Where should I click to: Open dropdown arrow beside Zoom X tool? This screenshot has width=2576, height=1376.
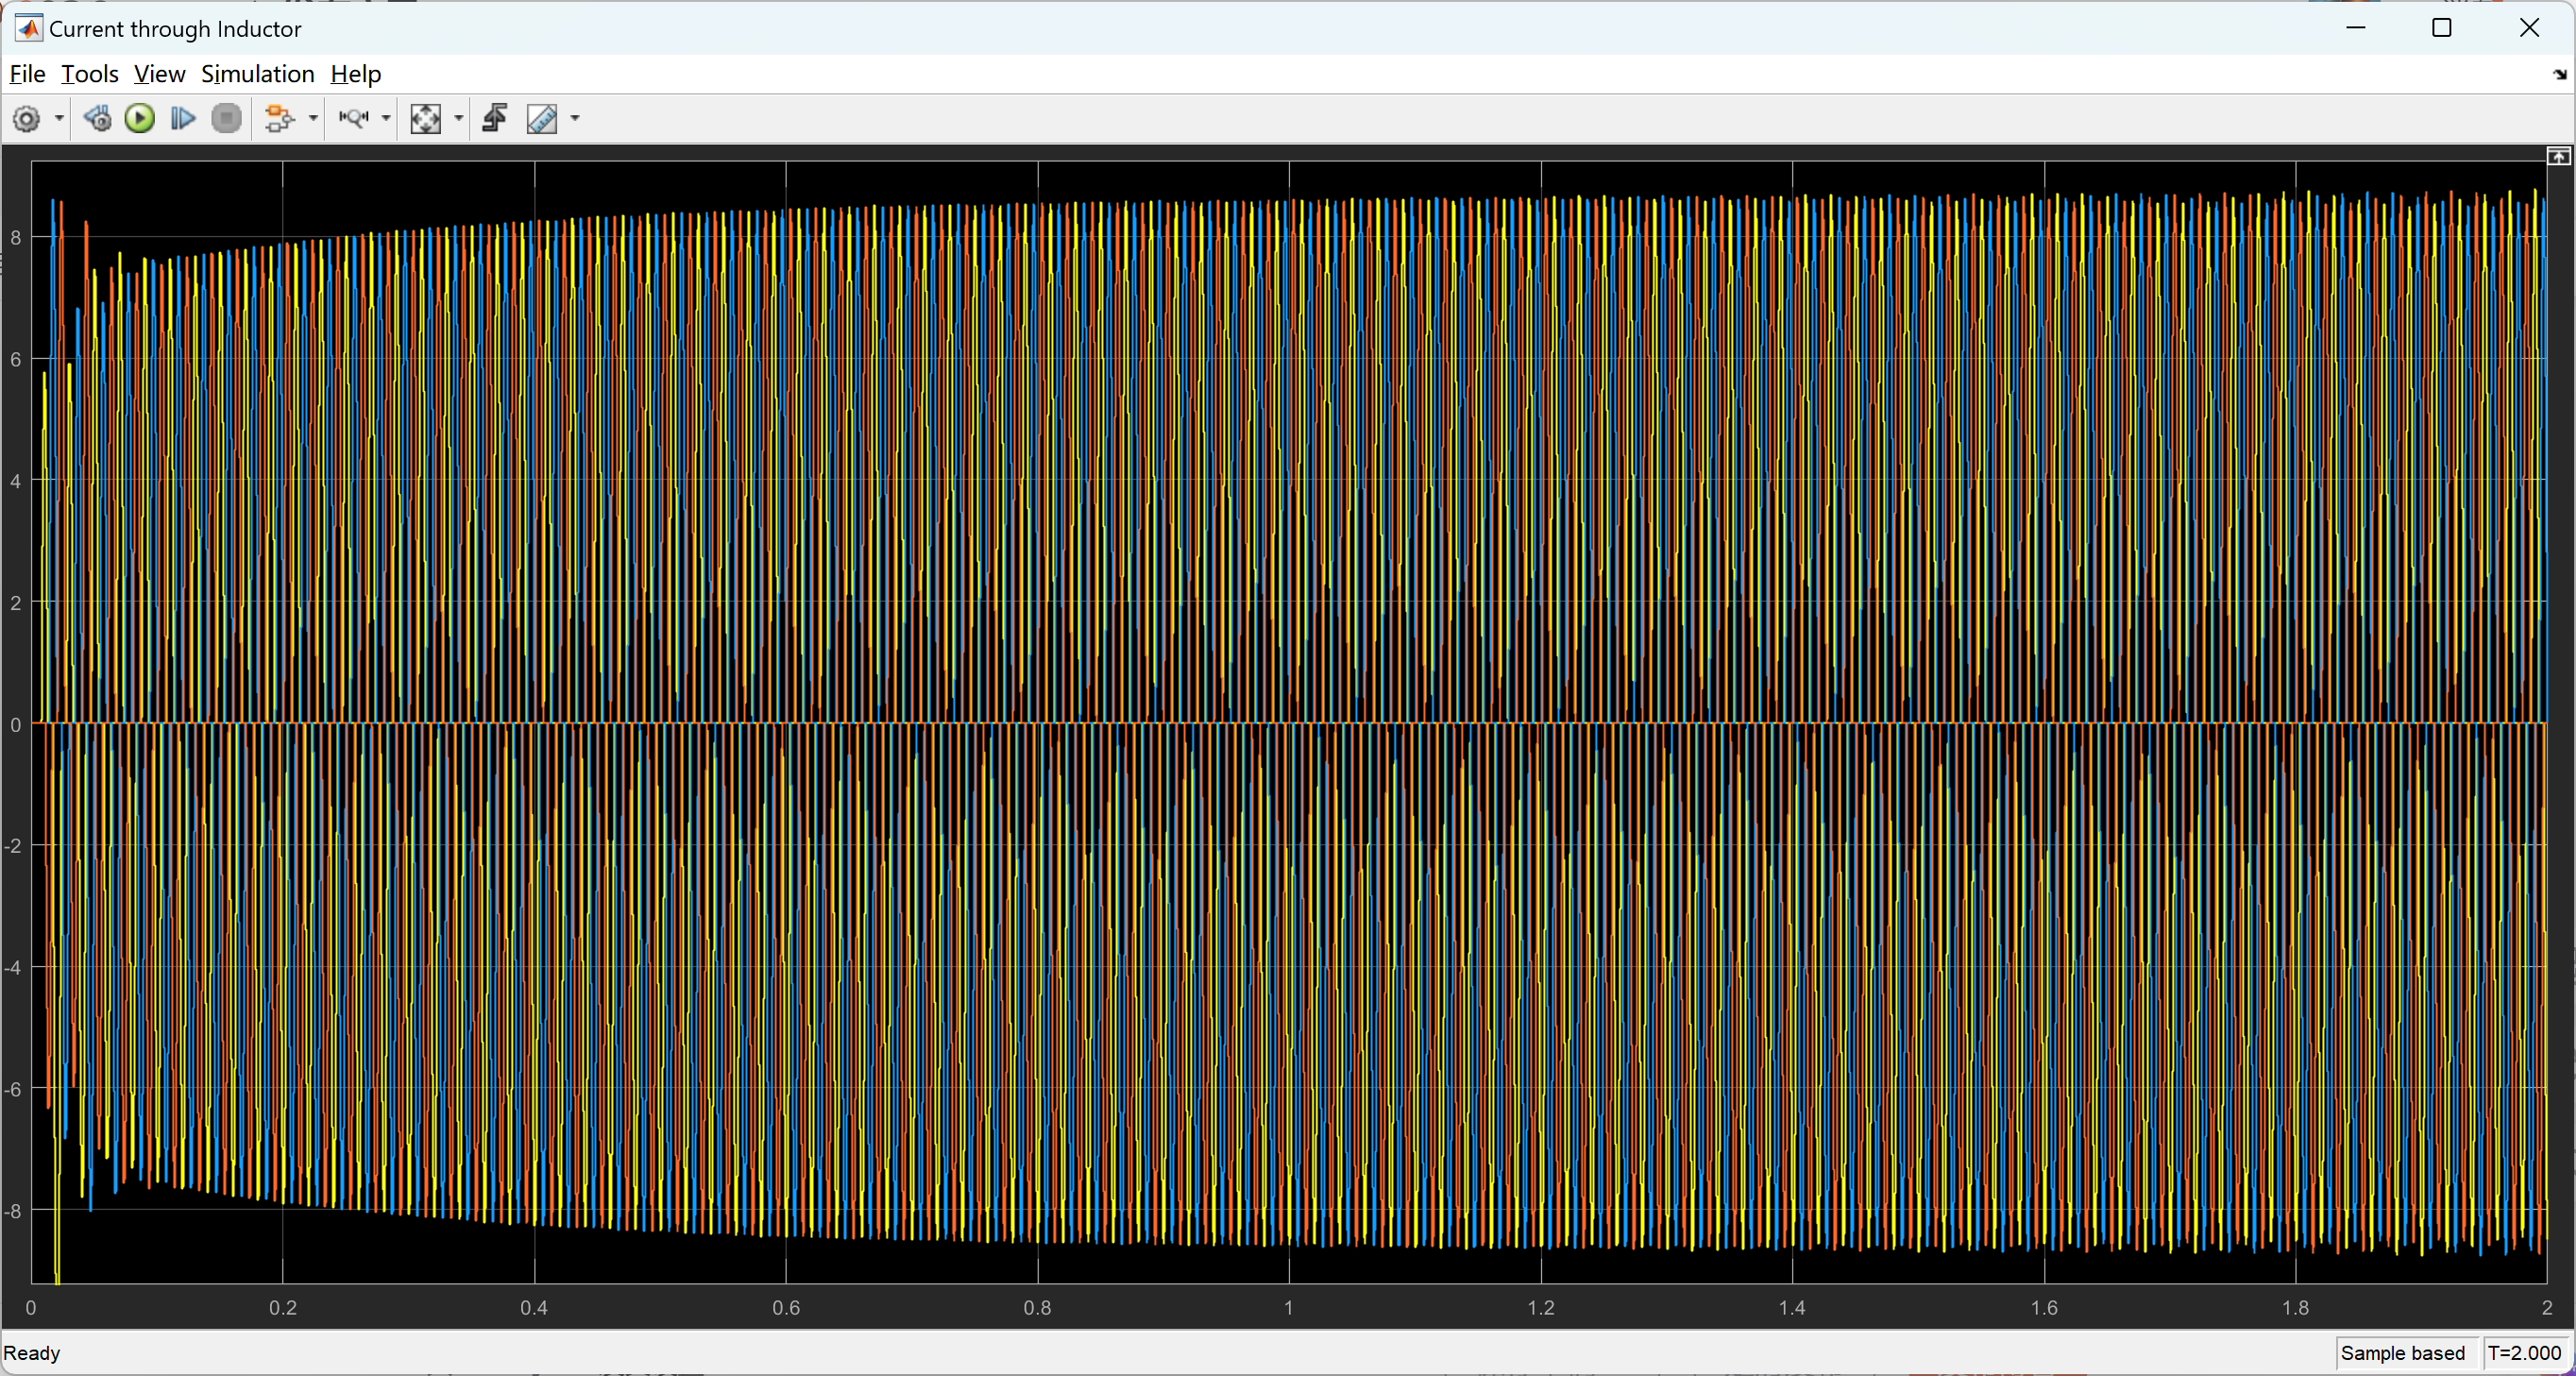[x=386, y=119]
